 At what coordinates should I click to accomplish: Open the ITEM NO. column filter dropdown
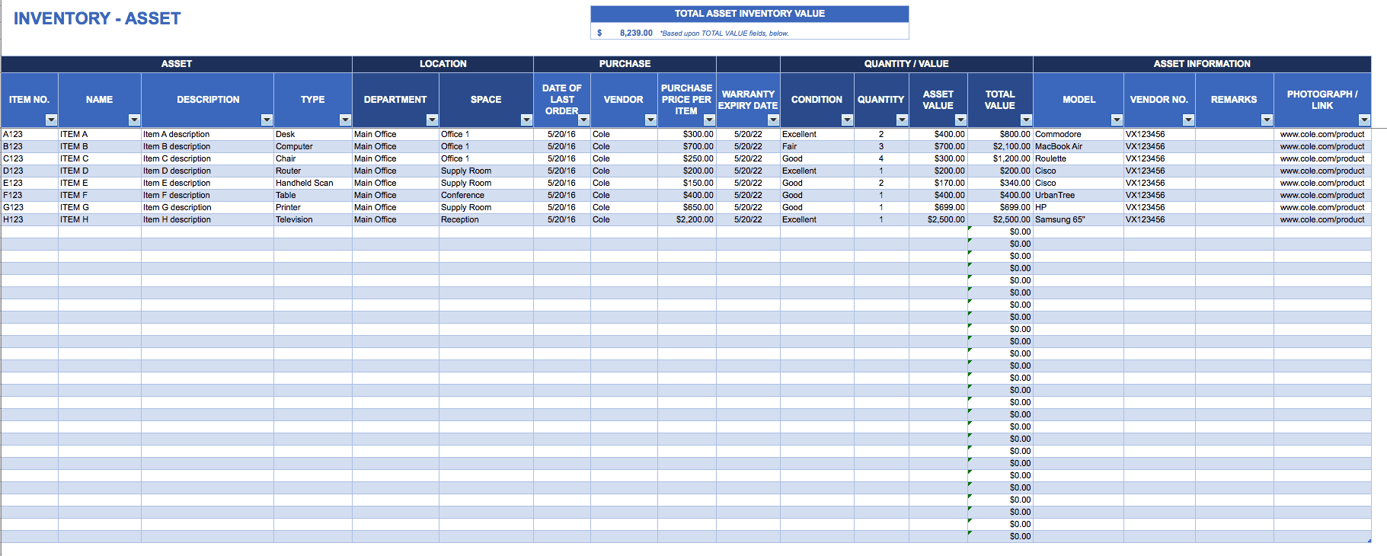pyautogui.click(x=51, y=120)
